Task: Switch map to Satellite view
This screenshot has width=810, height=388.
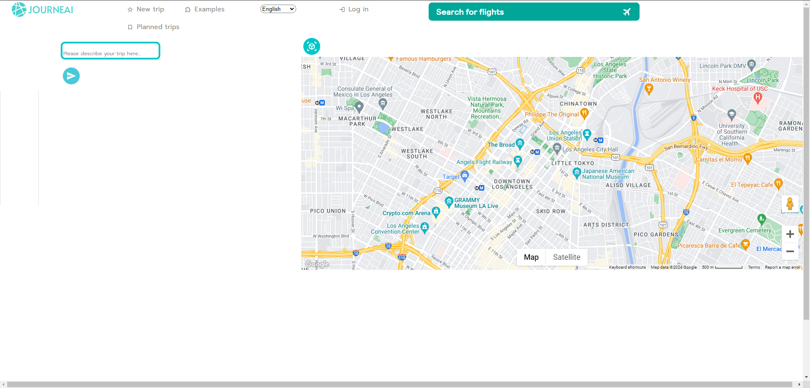Action: click(566, 257)
